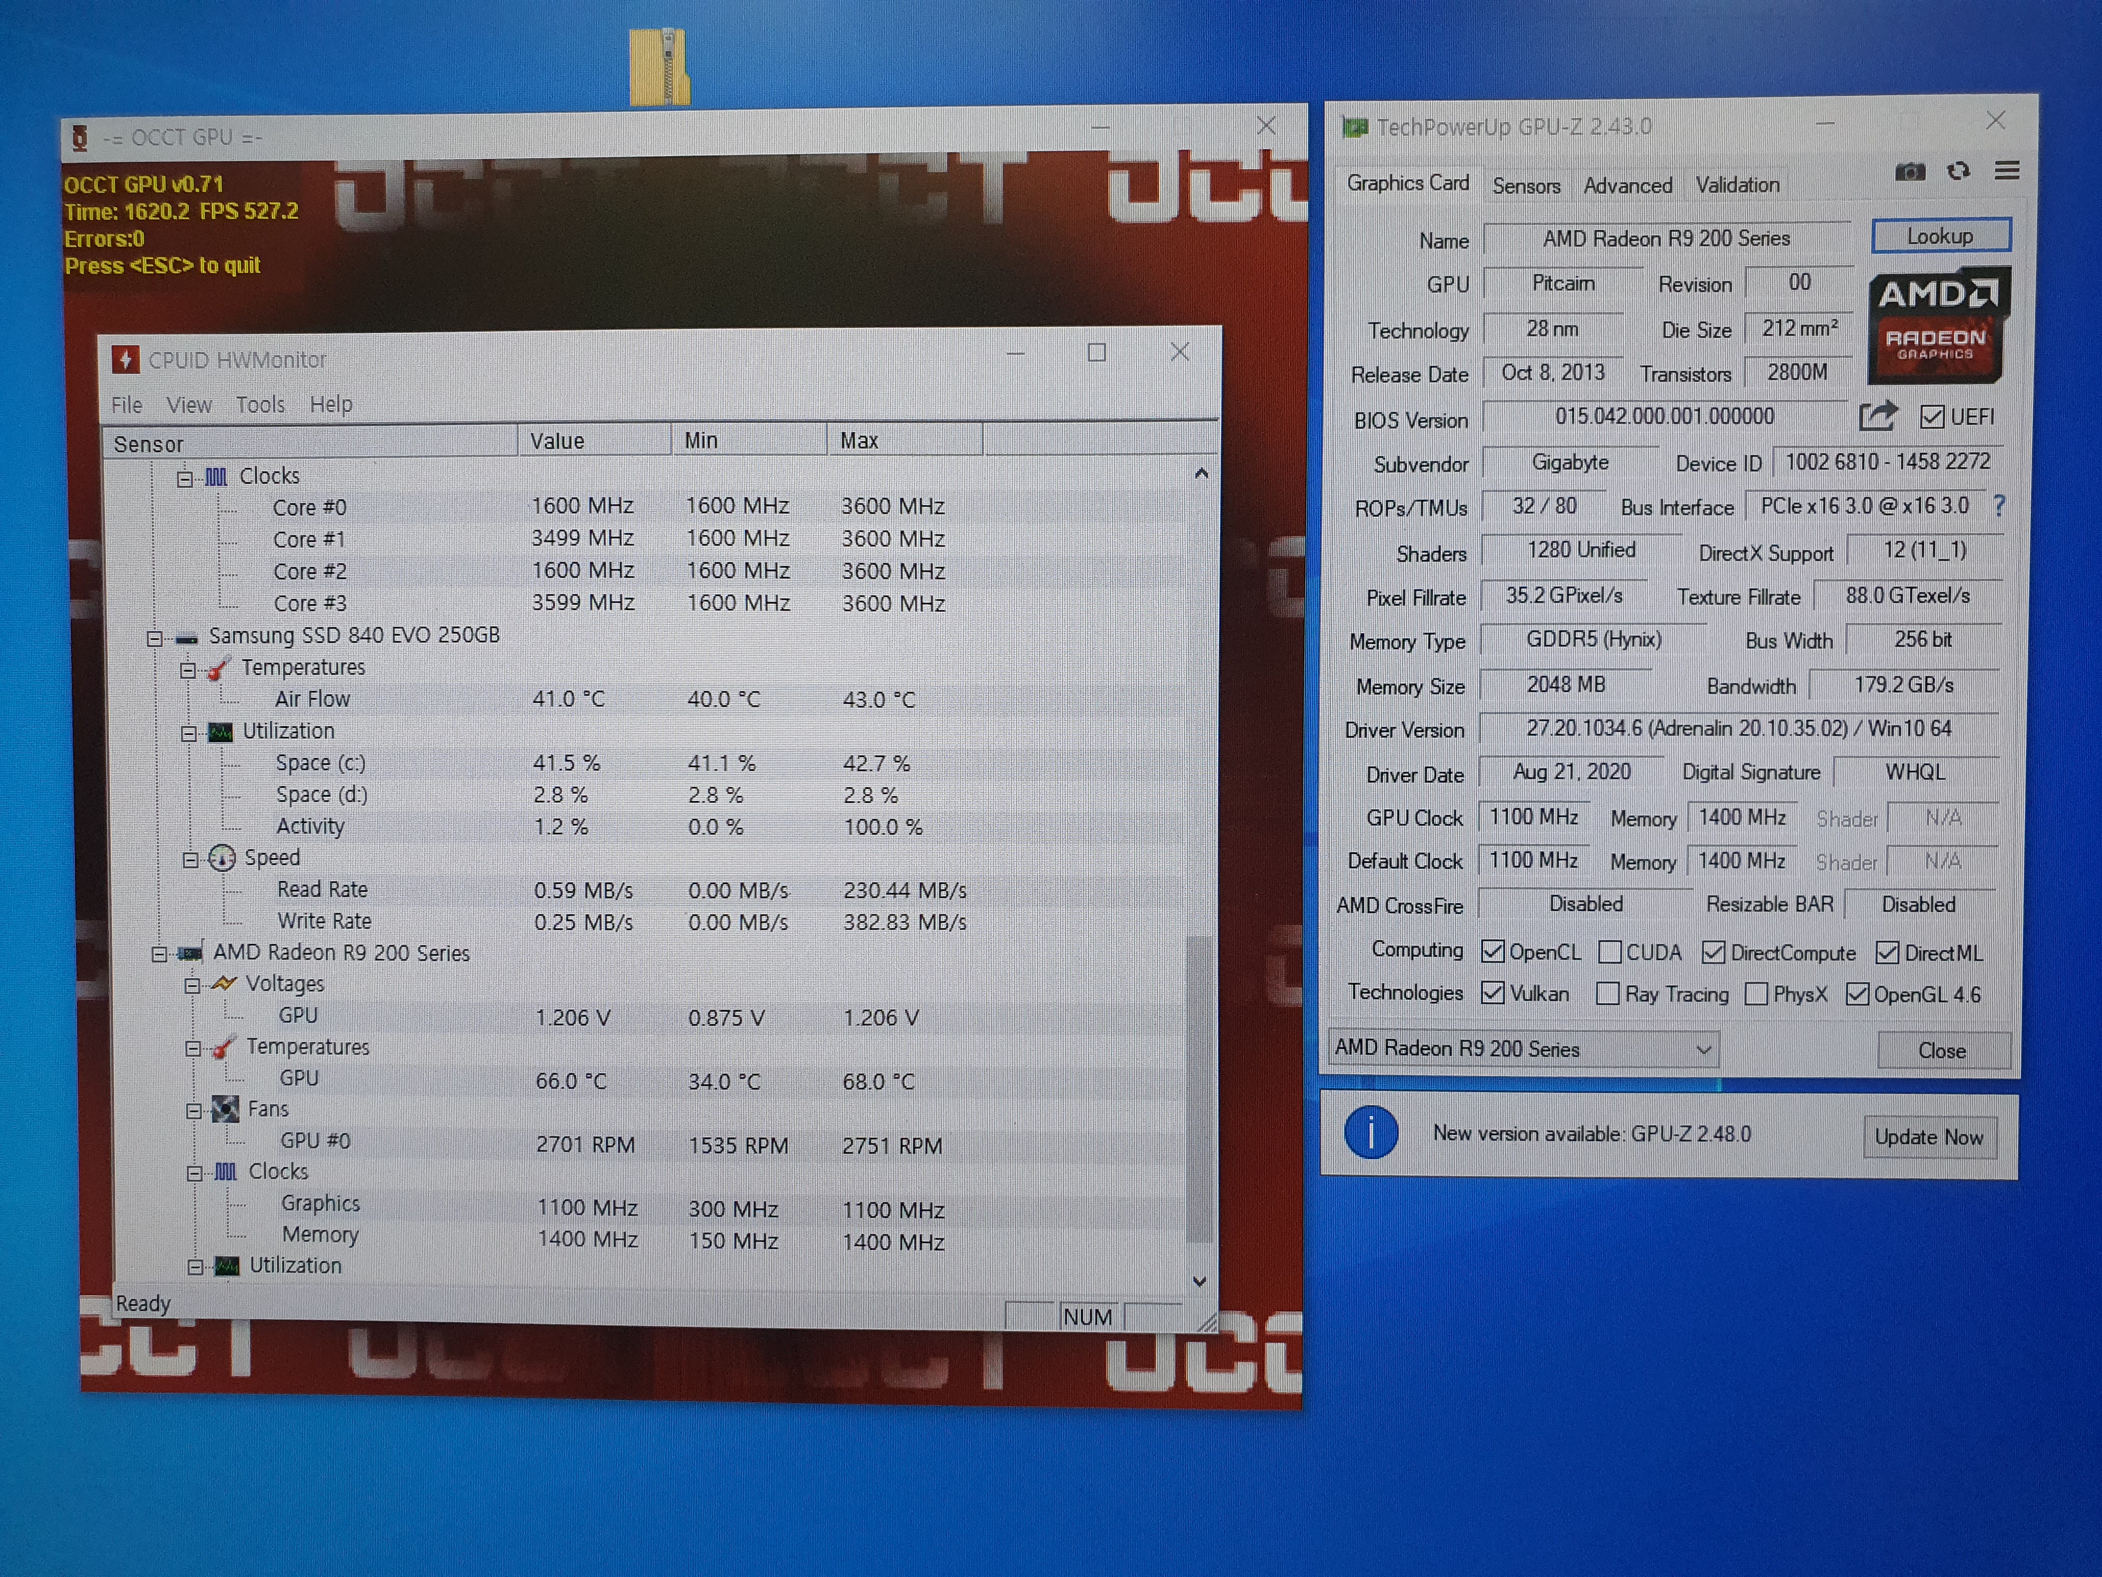The height and width of the screenshot is (1577, 2102).
Task: Click the Bus Interface question mark
Action: click(1999, 507)
